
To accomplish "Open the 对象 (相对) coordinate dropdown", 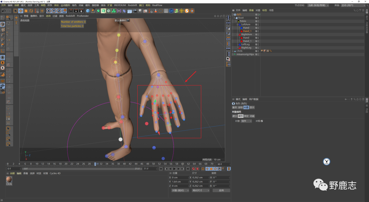I will coord(180,190).
